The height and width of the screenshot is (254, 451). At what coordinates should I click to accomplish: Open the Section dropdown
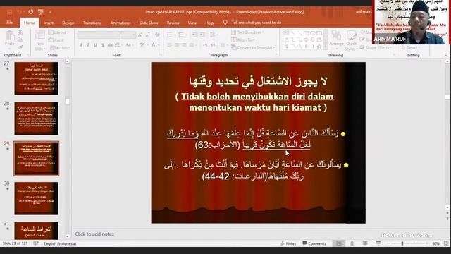point(59,47)
